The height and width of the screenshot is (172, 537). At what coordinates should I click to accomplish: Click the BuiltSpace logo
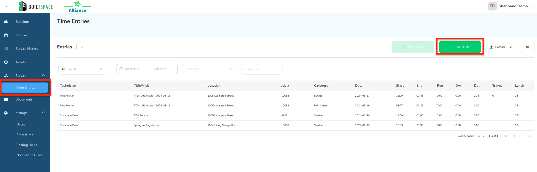(36, 6)
